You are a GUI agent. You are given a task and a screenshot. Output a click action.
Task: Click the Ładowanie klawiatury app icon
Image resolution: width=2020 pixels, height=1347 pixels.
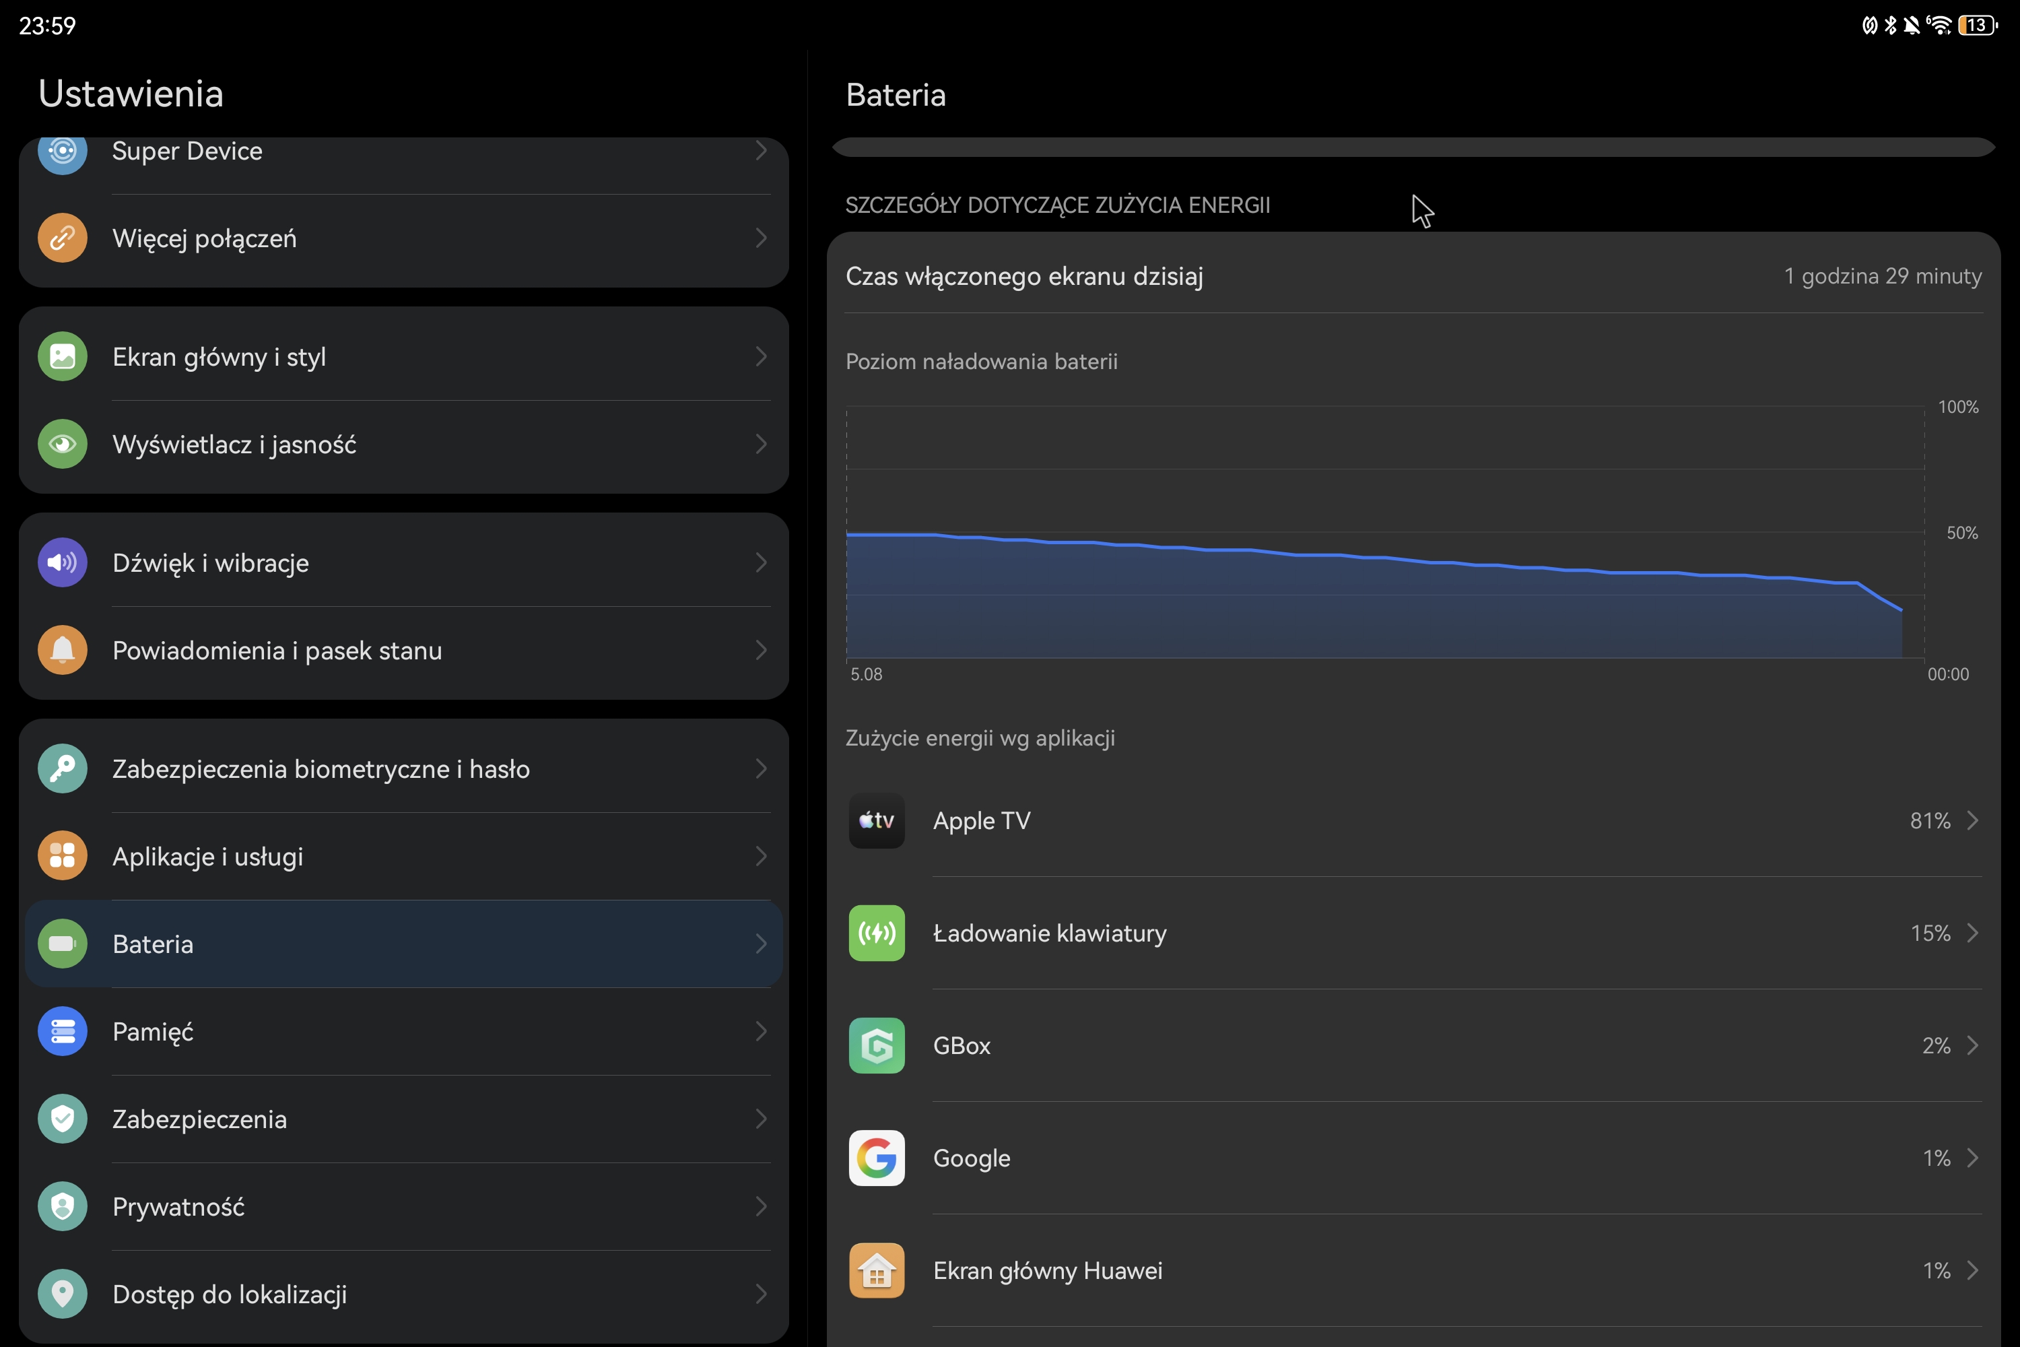click(877, 933)
